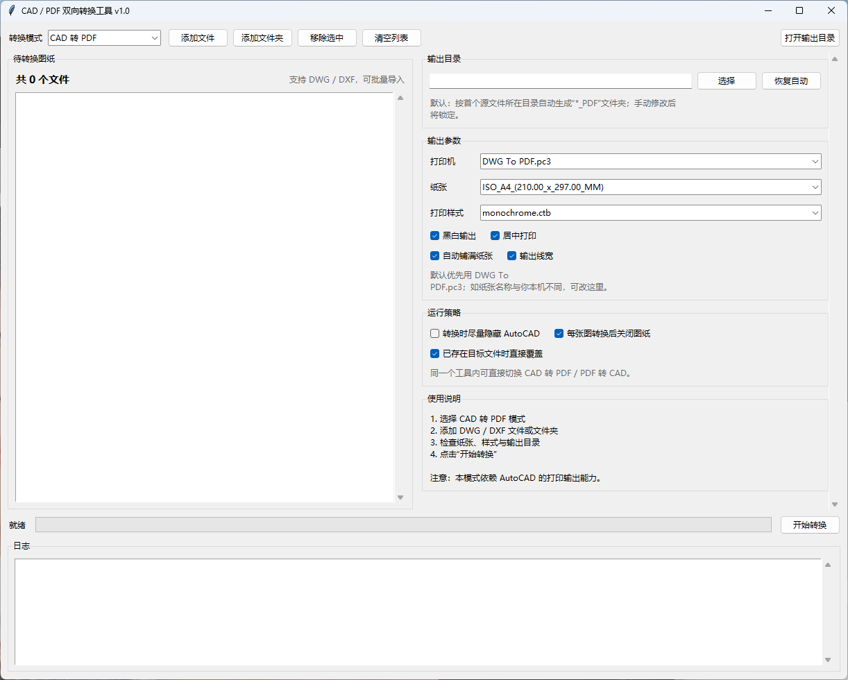Enable 转换时尽量隐藏 AutoCAD checkbox
The image size is (848, 680).
(x=435, y=334)
